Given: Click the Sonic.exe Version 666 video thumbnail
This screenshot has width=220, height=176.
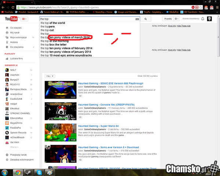Looking at the screenshot, I should (55, 88).
